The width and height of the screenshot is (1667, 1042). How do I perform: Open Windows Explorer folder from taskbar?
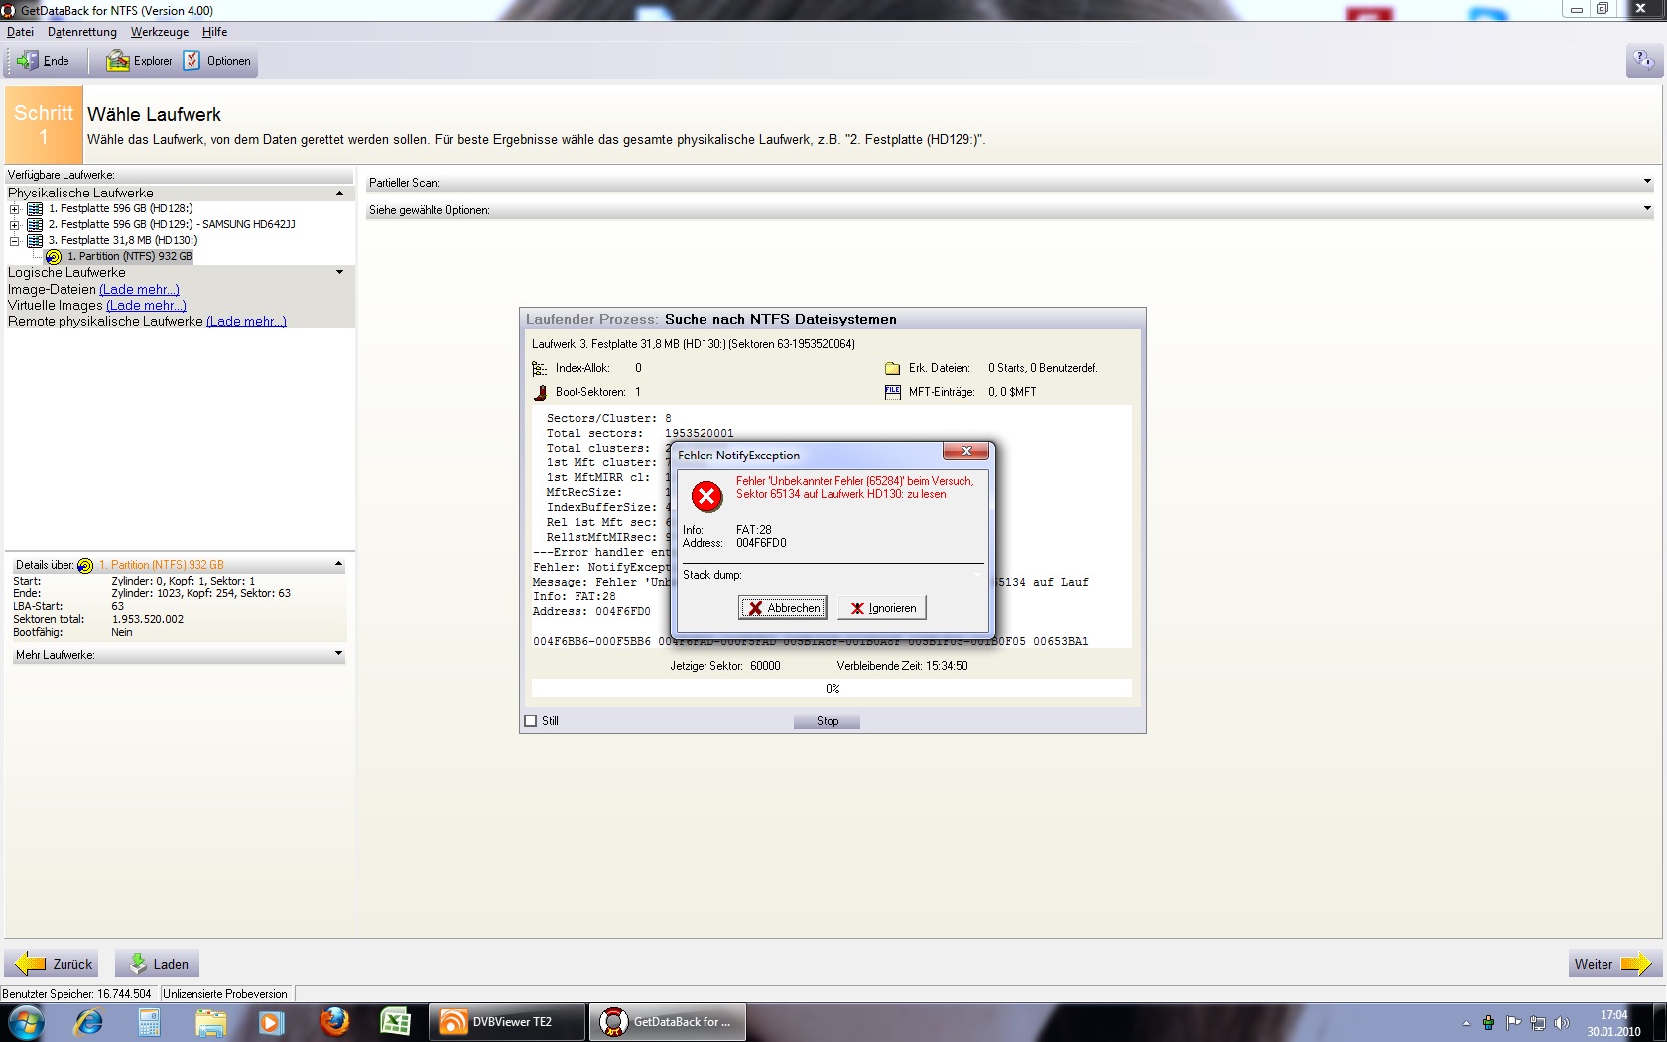[x=210, y=1022]
